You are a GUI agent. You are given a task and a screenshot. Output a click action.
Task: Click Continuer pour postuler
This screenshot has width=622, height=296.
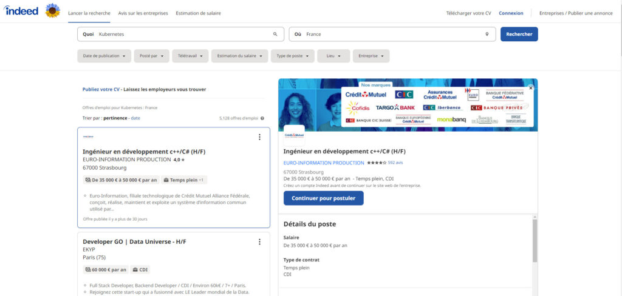[323, 198]
